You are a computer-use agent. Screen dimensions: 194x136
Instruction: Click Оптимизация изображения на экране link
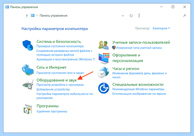point(139,94)
